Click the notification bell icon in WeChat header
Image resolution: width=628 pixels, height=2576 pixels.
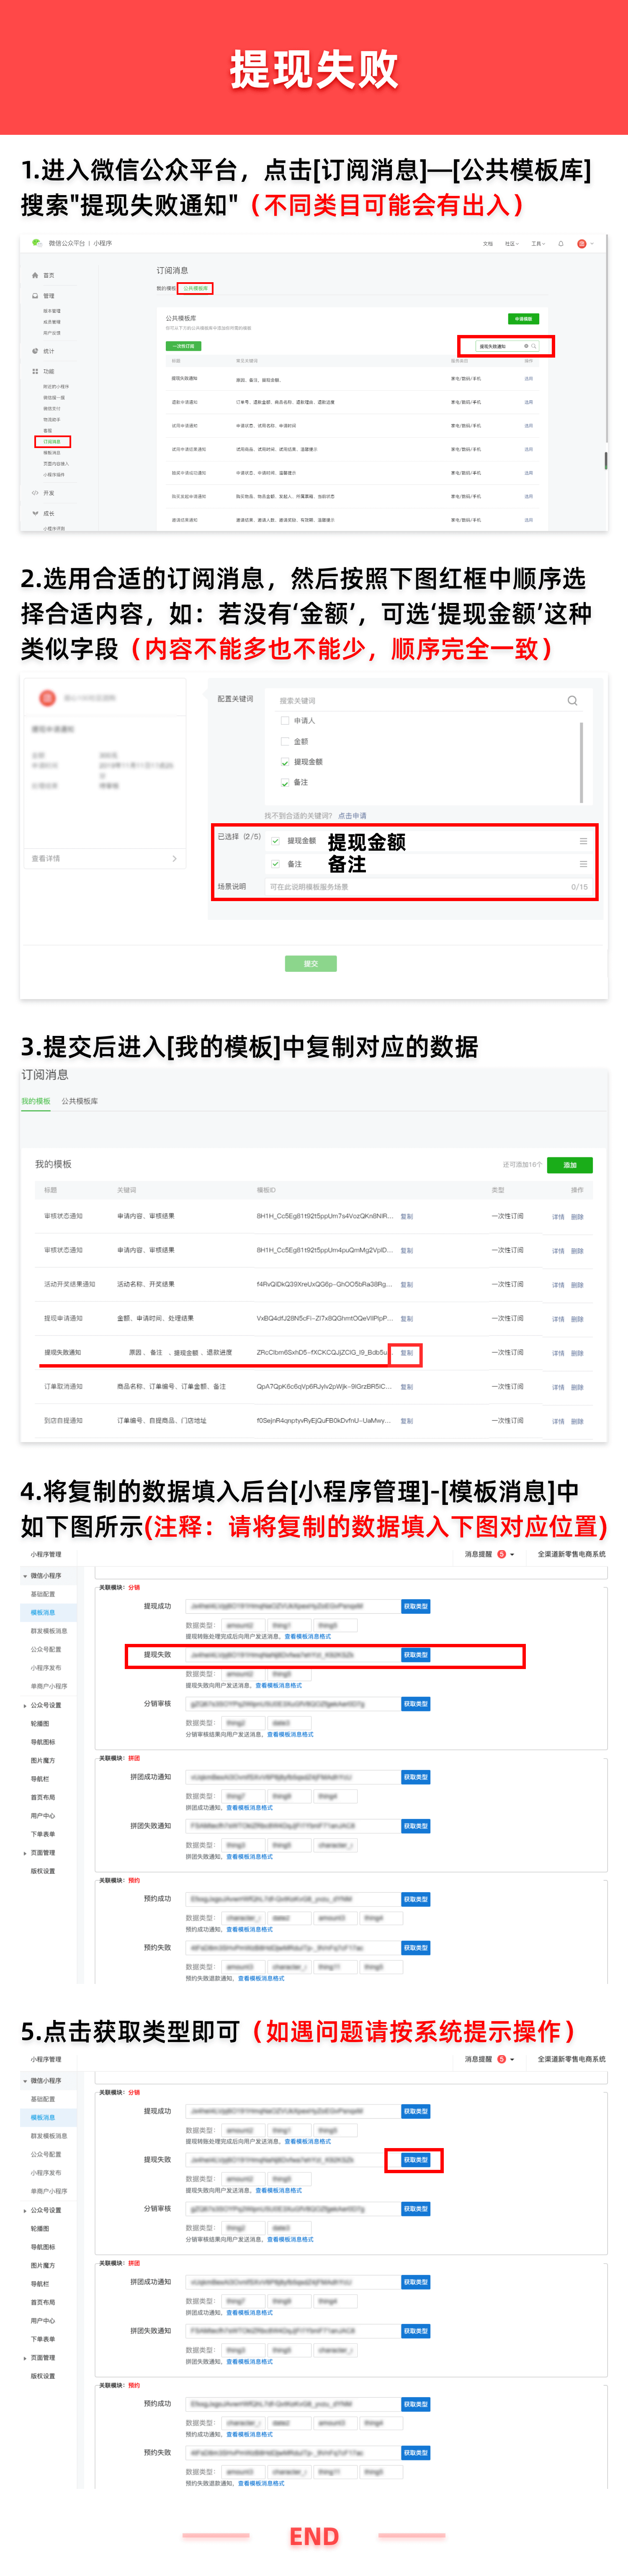coord(561,243)
